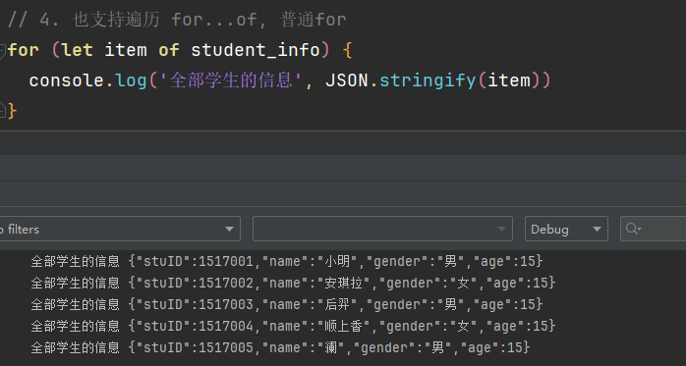Place cursor in the comment line
686x366 pixels.
pyautogui.click(x=177, y=20)
